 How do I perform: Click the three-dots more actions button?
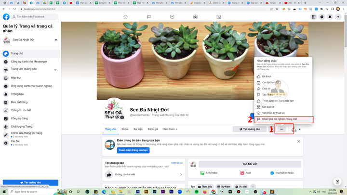click(x=281, y=130)
